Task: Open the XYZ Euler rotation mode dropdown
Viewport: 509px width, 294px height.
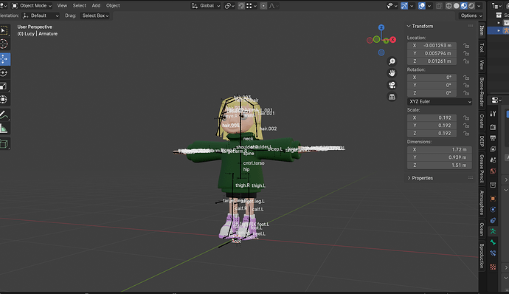Action: click(440, 101)
